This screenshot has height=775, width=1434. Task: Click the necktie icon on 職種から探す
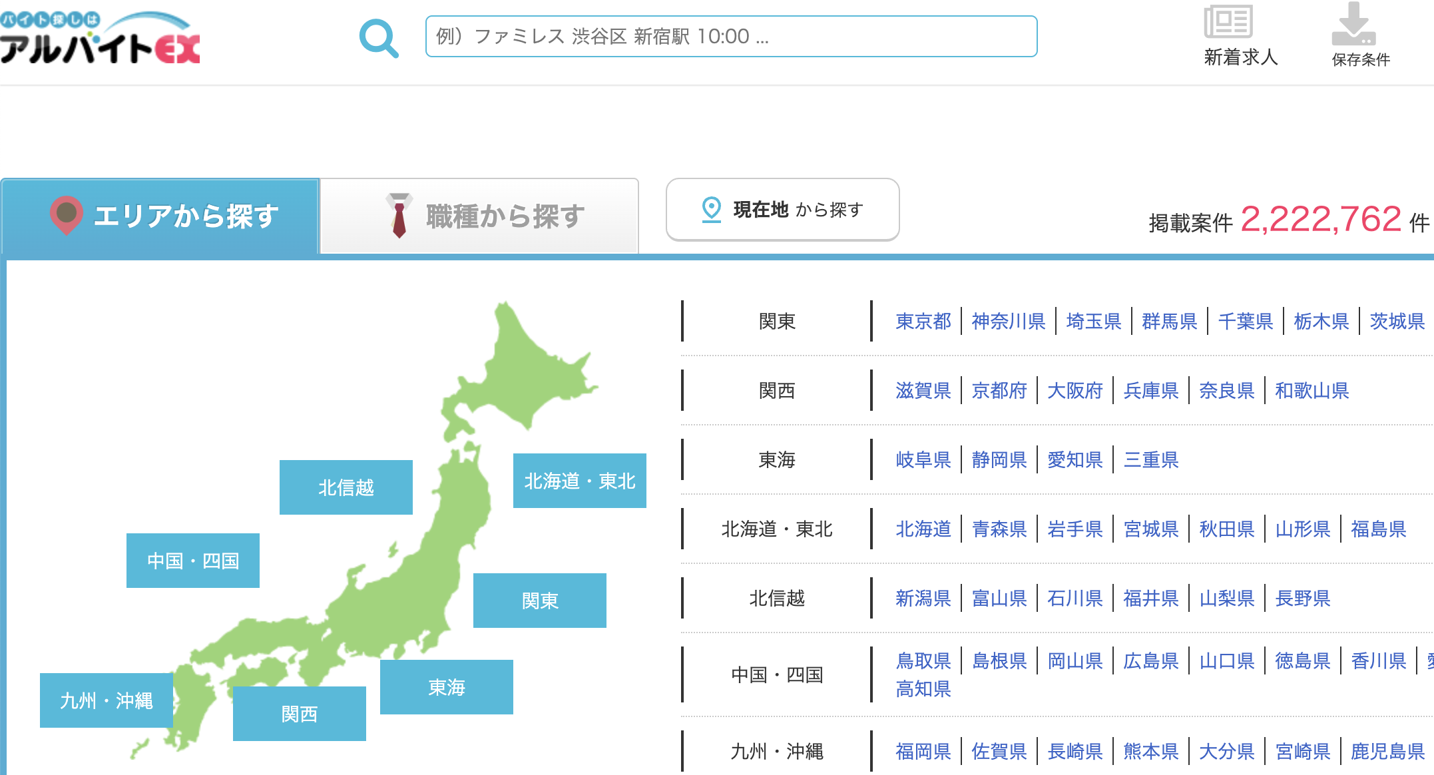pos(399,216)
